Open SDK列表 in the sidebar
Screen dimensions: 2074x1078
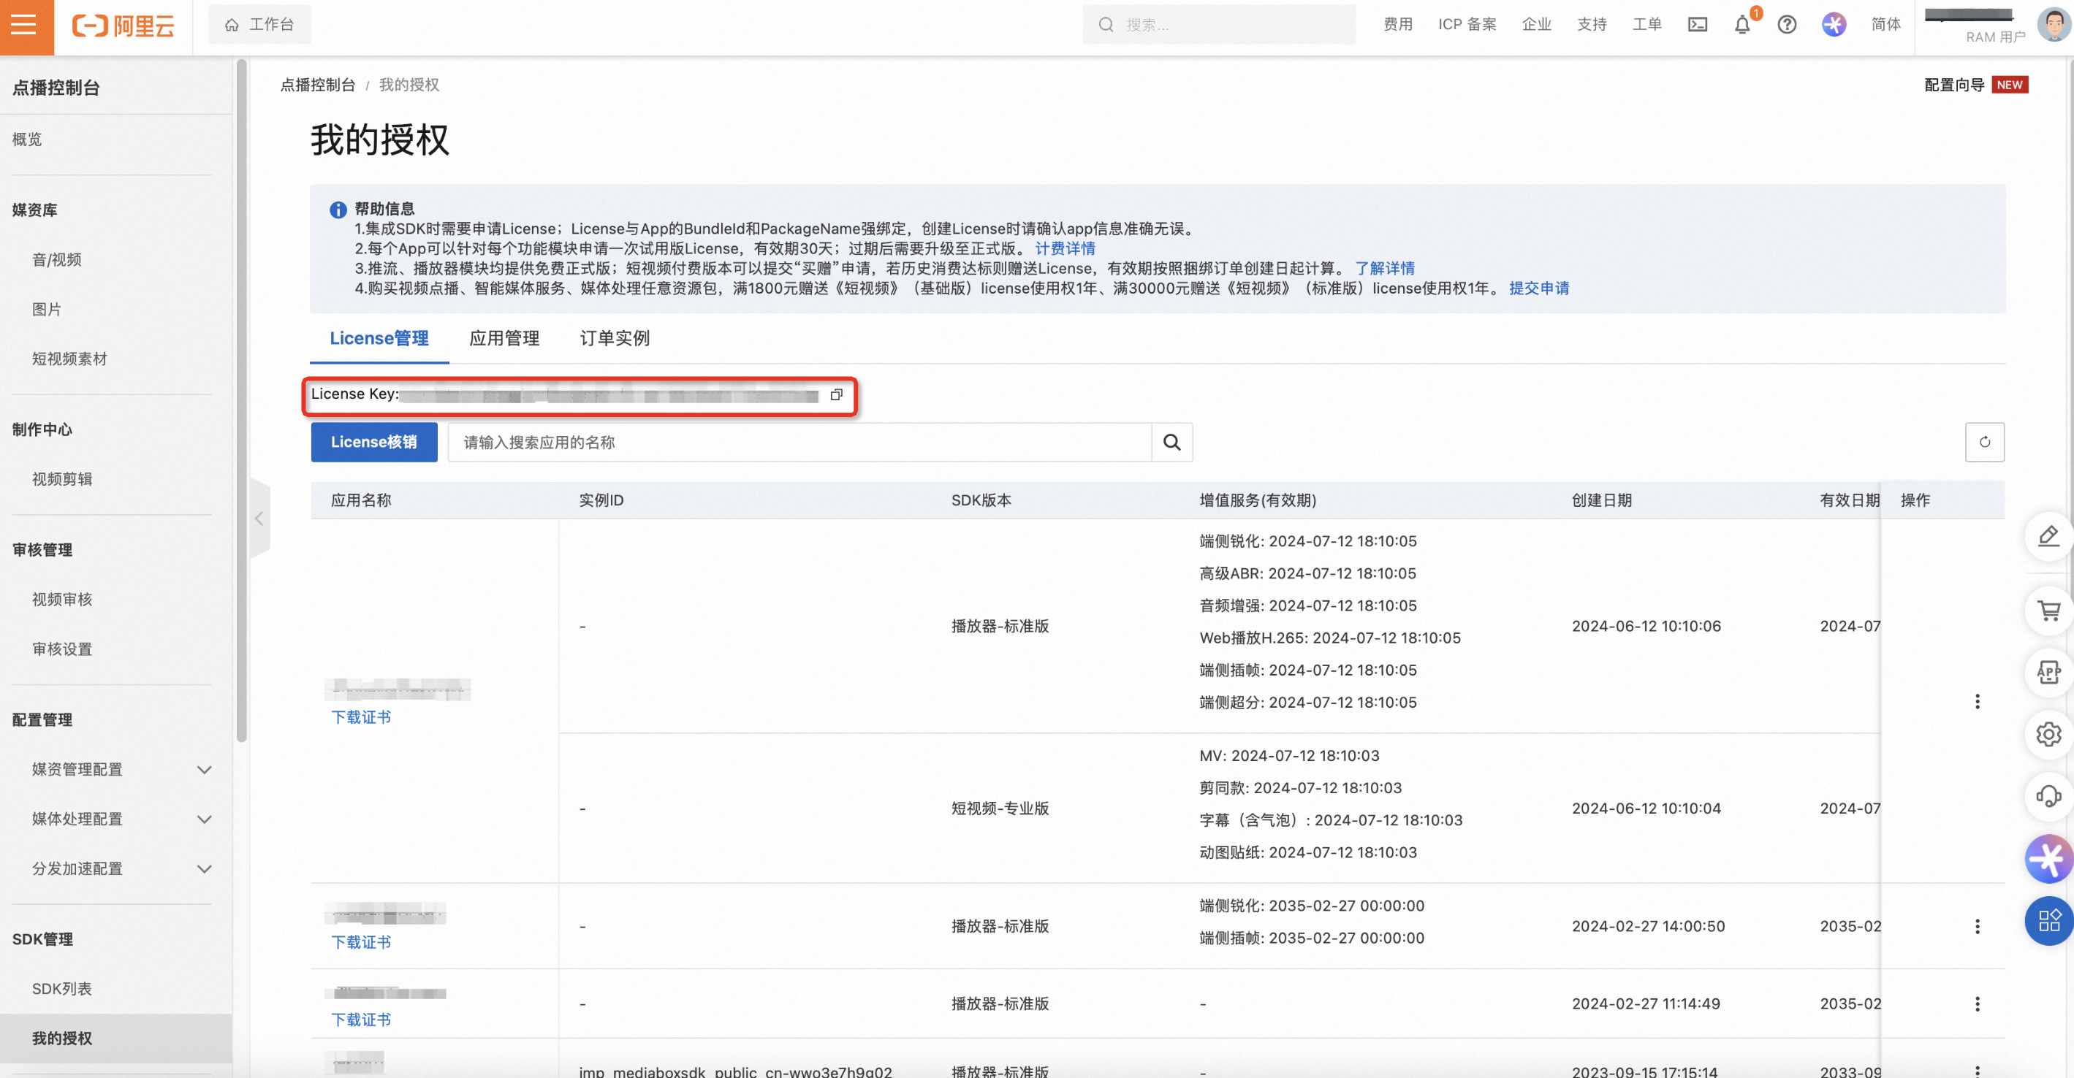[x=62, y=989]
